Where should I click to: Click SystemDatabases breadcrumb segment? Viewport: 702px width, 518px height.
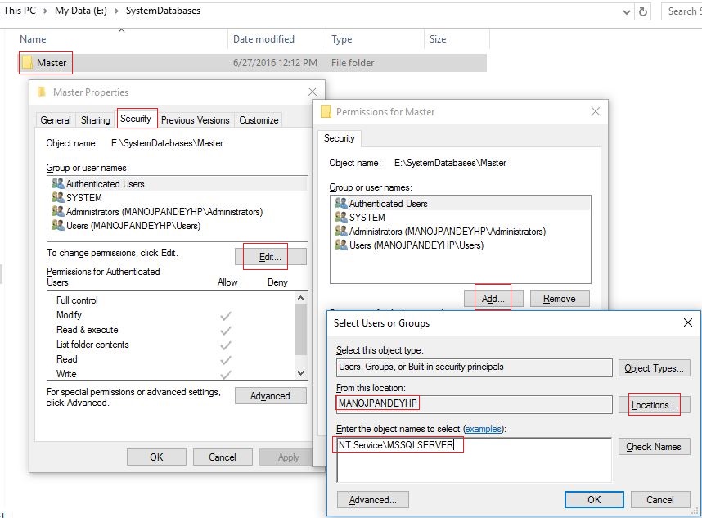click(x=163, y=11)
